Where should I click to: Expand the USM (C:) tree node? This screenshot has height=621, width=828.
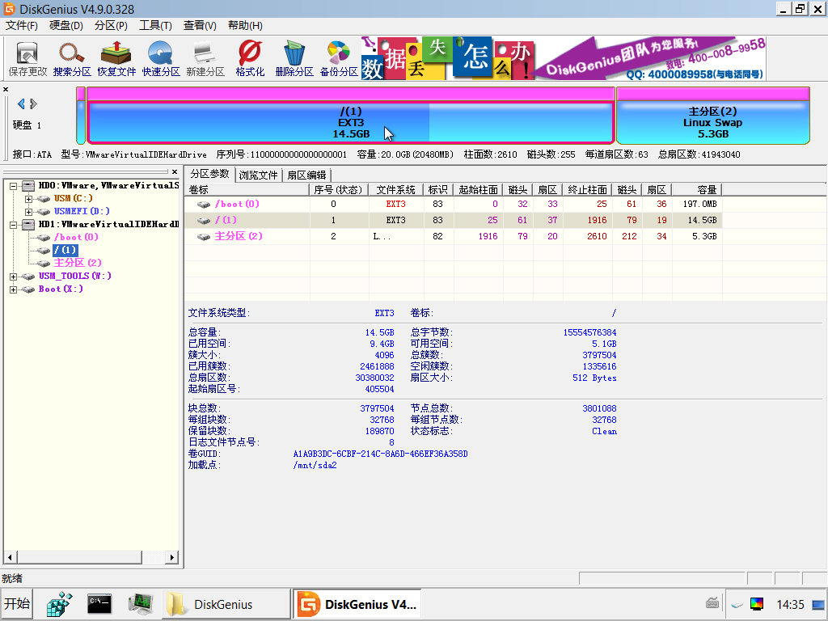point(28,199)
